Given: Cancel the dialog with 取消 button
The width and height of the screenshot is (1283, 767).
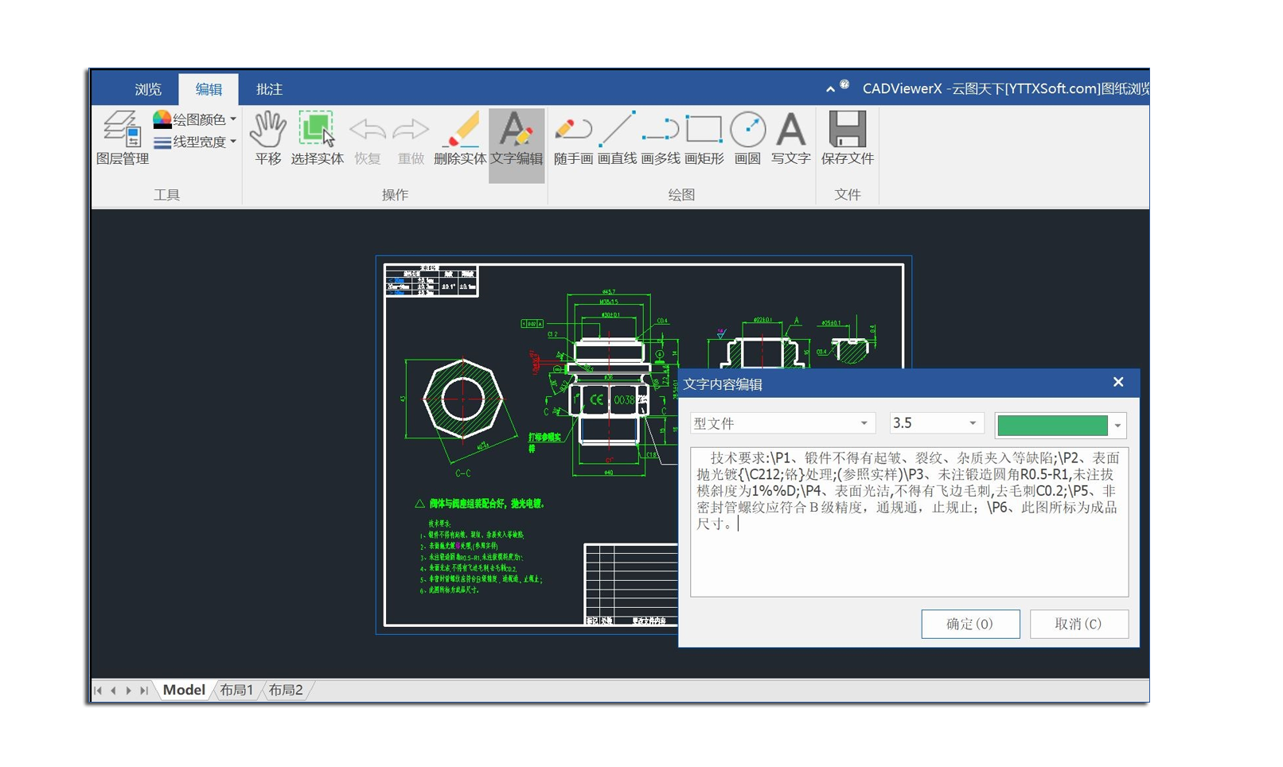Looking at the screenshot, I should pos(1079,624).
